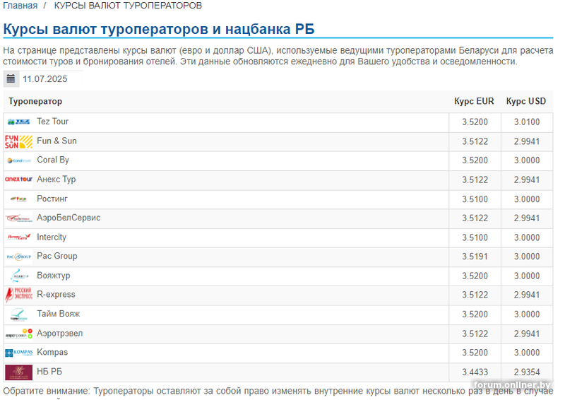Click the Intercity logo icon
Screen dimensions: 565x400
point(19,237)
